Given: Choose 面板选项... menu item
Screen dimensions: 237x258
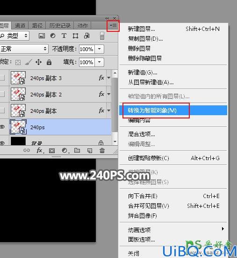Looking at the screenshot, I should coord(173,240).
